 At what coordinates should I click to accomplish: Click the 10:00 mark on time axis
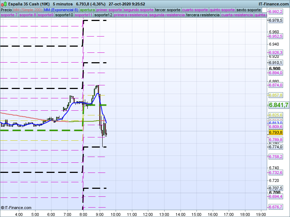pos(116,214)
